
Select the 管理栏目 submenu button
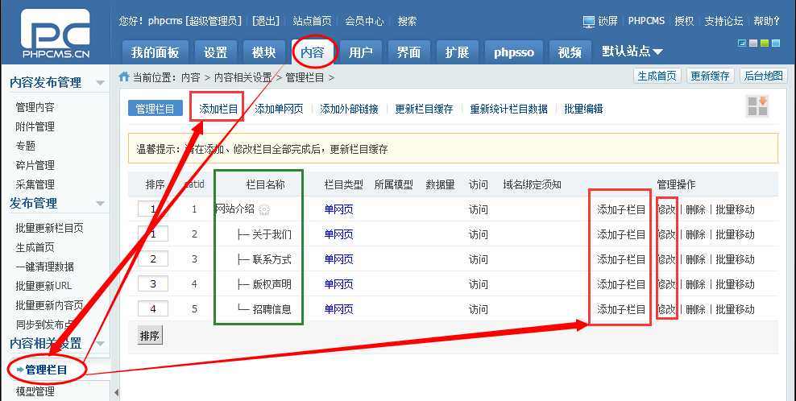155,108
